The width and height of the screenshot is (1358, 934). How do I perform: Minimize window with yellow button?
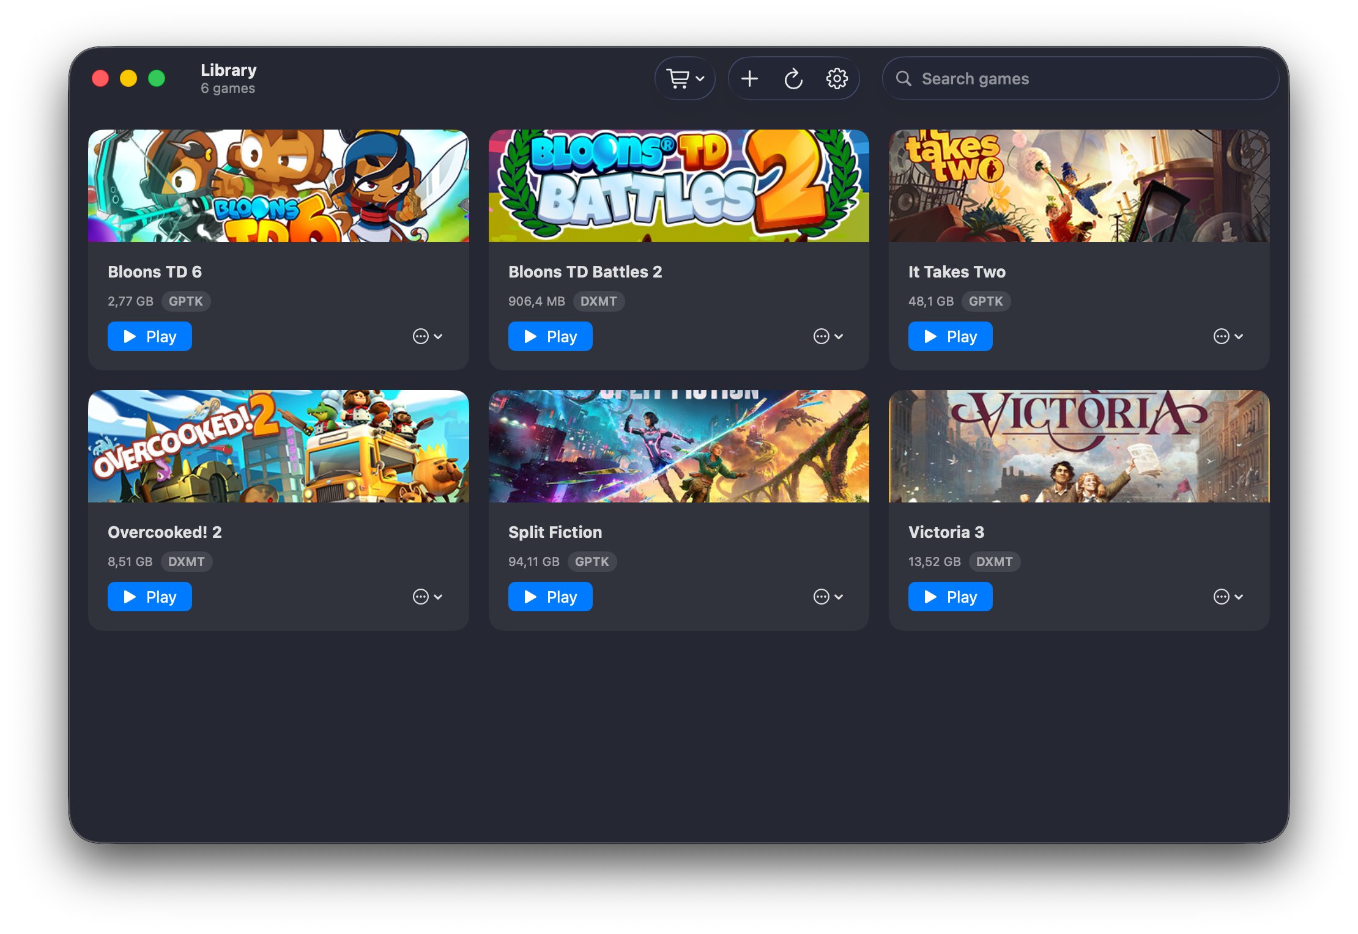point(128,78)
